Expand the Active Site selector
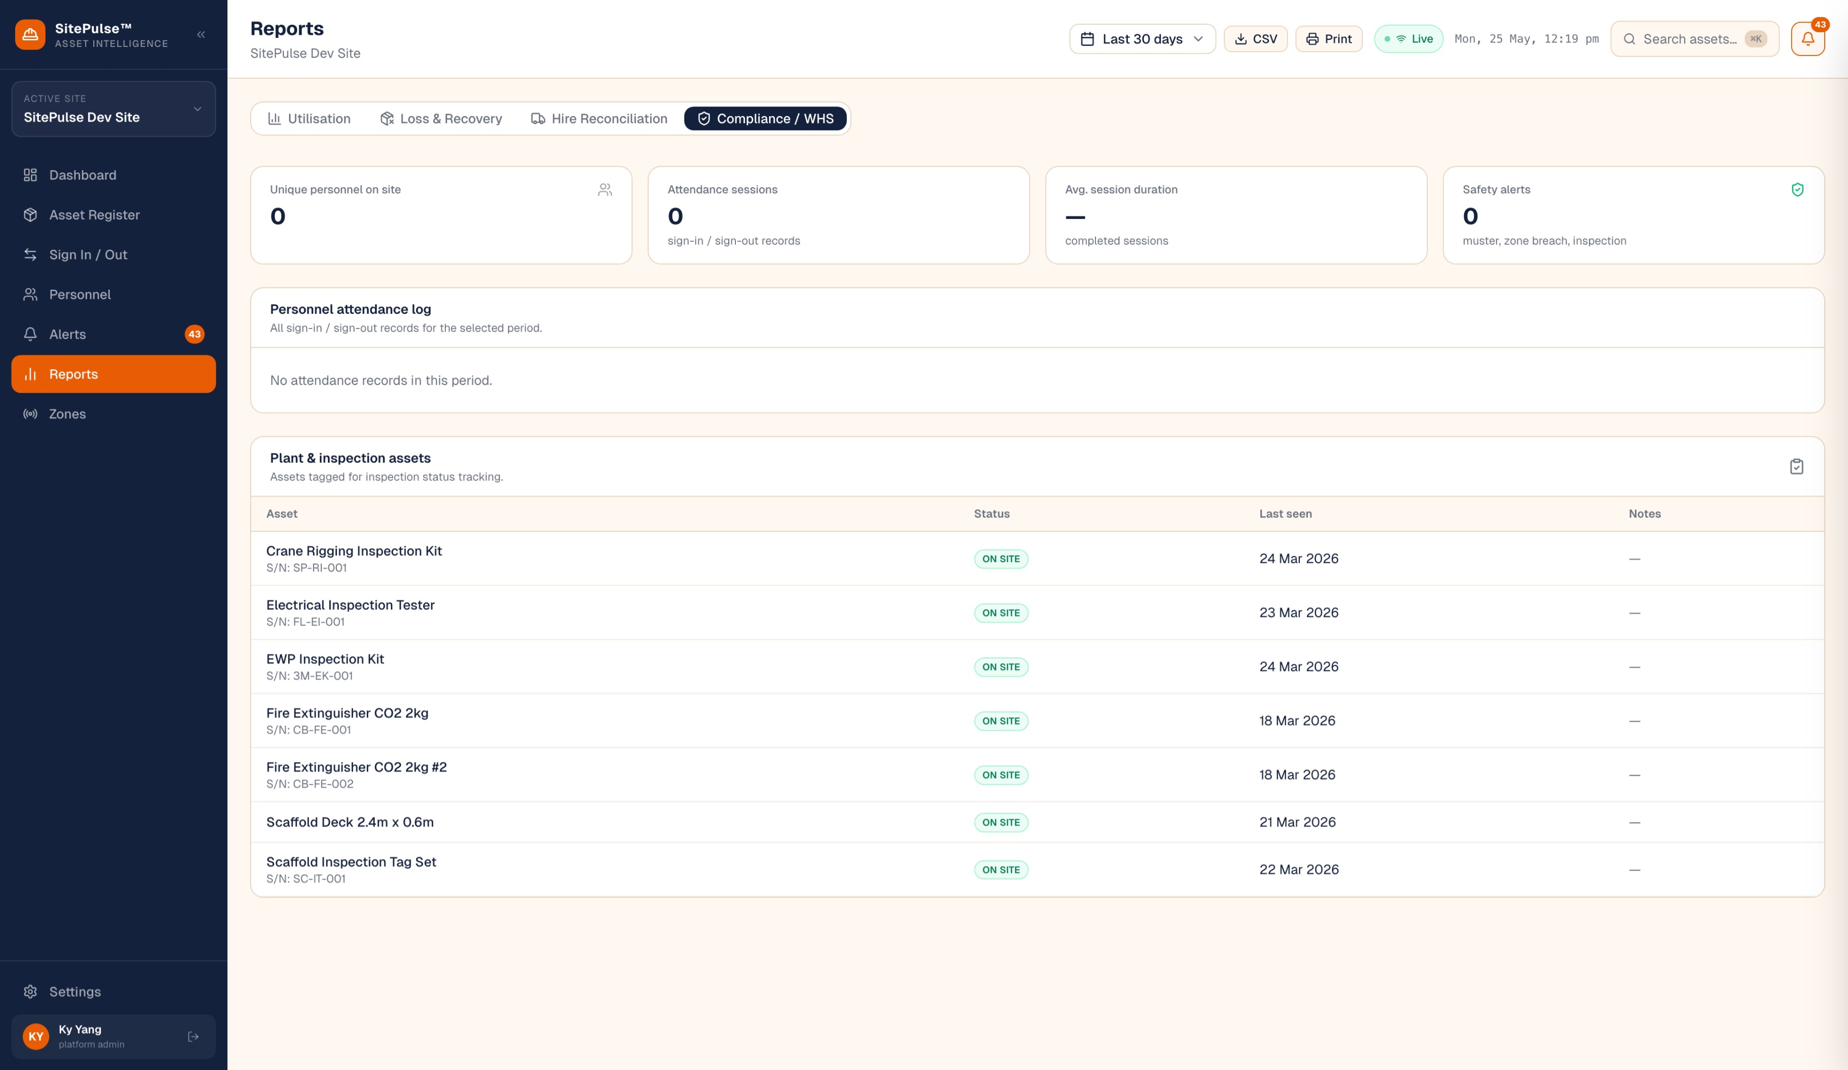 (x=113, y=109)
